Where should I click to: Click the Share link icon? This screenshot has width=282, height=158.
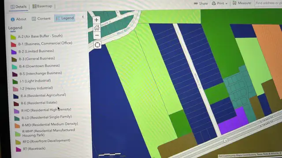click(196, 4)
